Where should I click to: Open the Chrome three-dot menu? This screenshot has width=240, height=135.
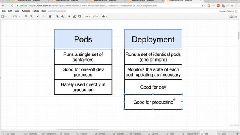[237, 6]
